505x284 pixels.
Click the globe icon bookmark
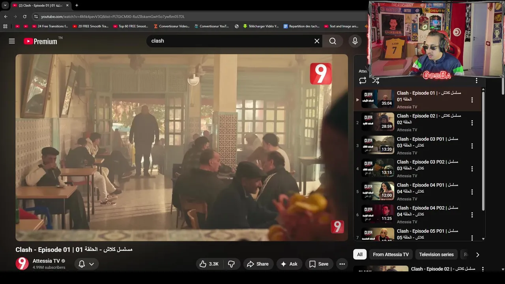[x=237, y=26]
